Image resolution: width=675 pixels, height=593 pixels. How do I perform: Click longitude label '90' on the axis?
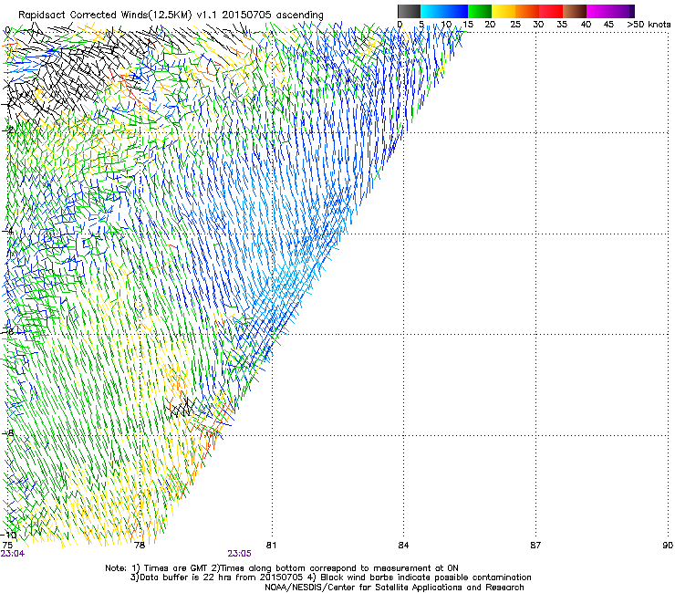point(668,546)
